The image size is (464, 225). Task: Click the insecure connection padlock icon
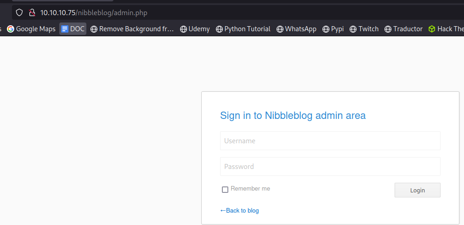(32, 13)
